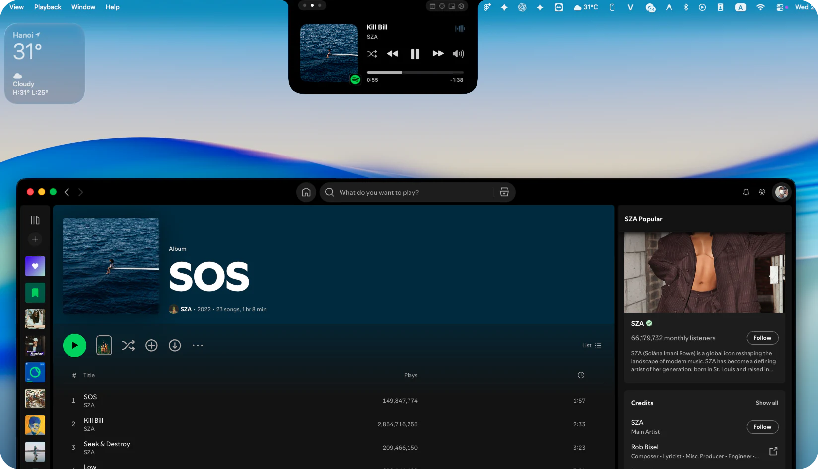
Task: Open the Wi-Fi menu bar icon
Action: click(x=760, y=7)
